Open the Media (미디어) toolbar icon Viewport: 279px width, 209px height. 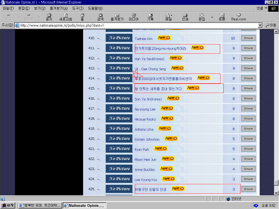tap(134, 17)
